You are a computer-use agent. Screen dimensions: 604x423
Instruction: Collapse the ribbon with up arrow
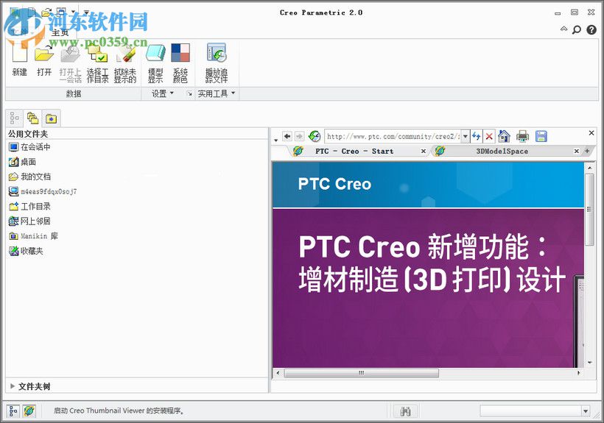point(563,29)
